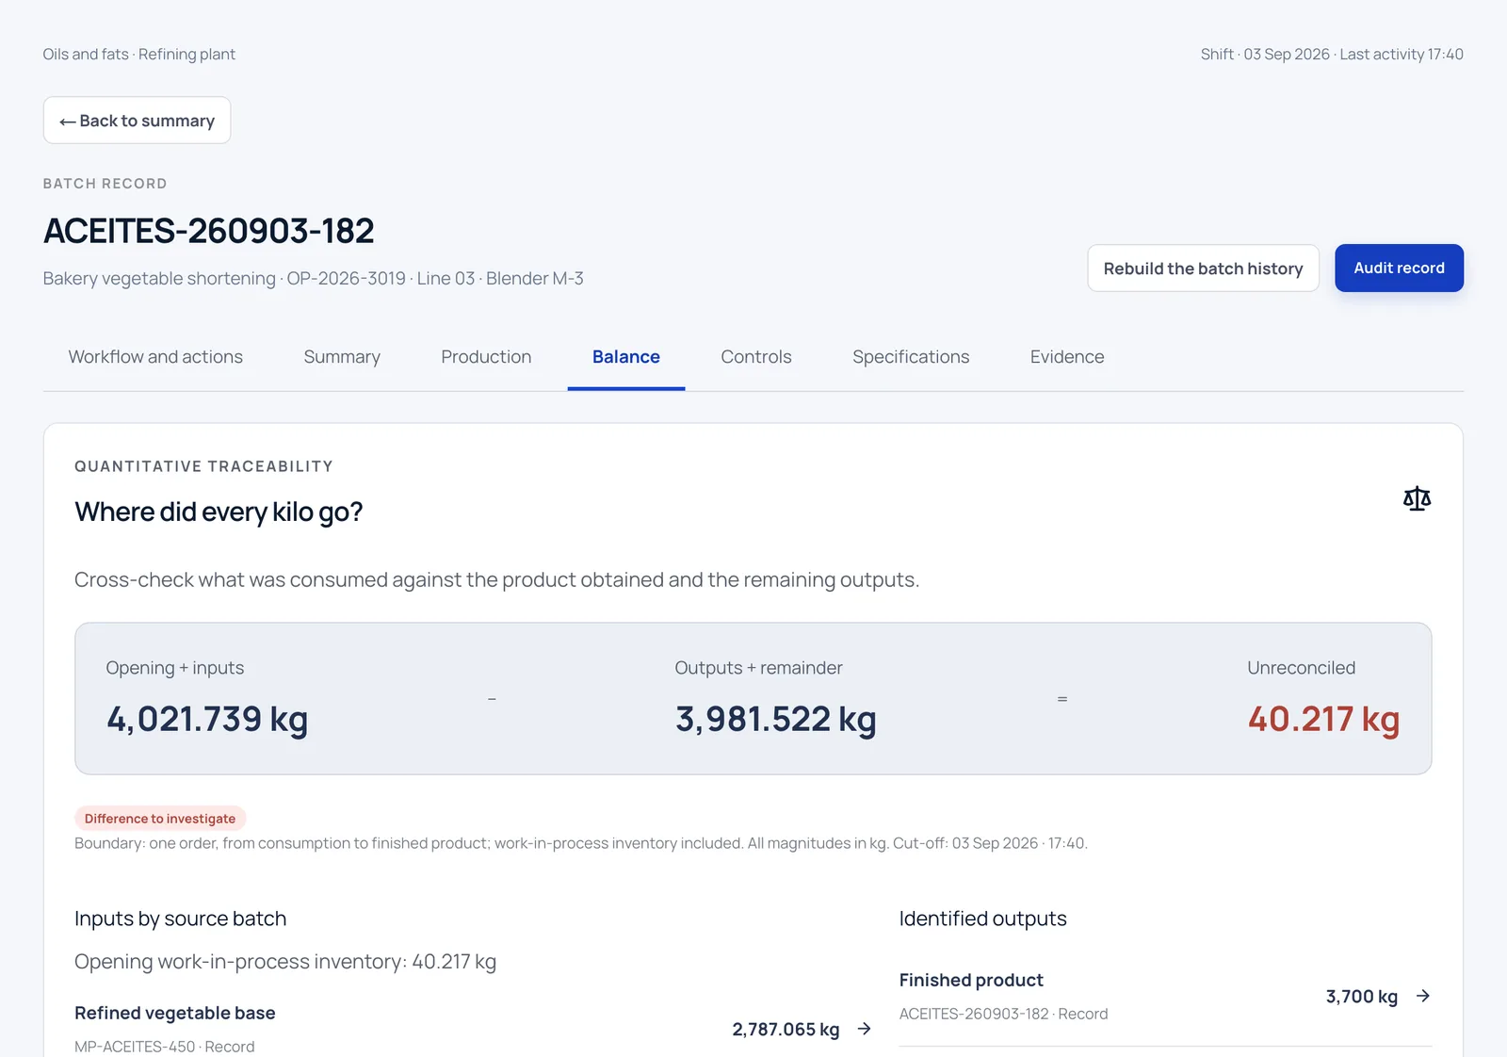This screenshot has height=1057, width=1507.
Task: Switch to Workflow and actions tab
Action: [x=155, y=357]
